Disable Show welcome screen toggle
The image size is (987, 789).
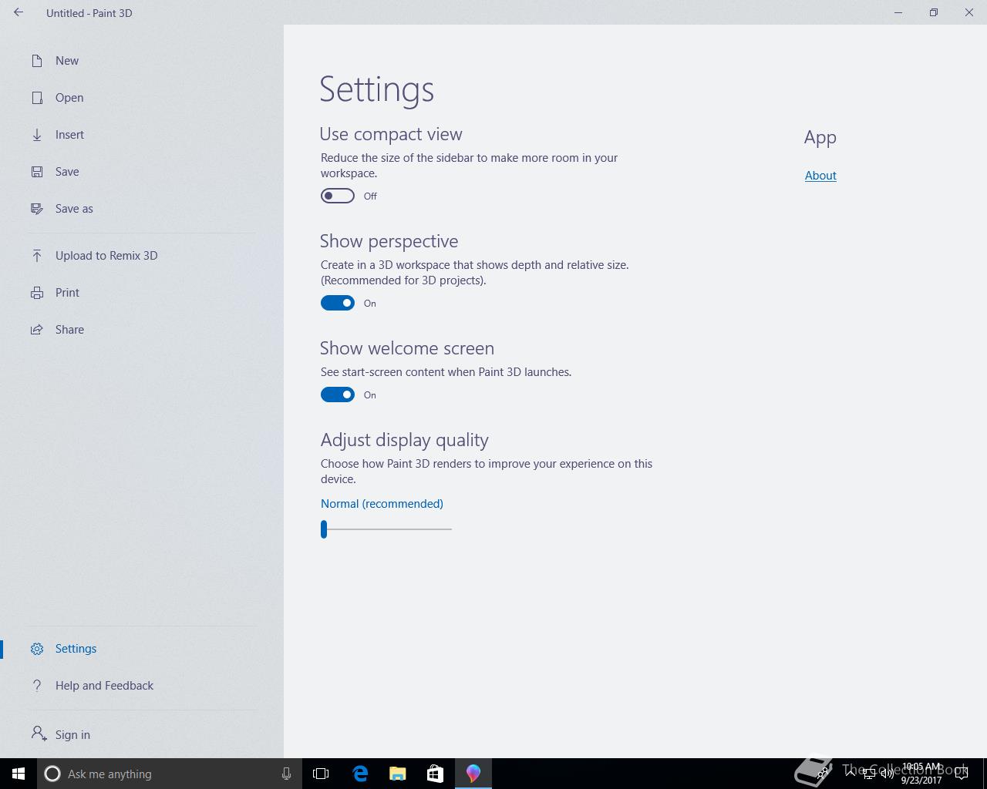[x=338, y=394]
